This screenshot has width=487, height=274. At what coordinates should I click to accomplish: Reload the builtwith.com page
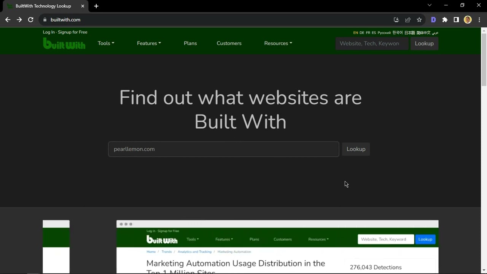(x=31, y=20)
